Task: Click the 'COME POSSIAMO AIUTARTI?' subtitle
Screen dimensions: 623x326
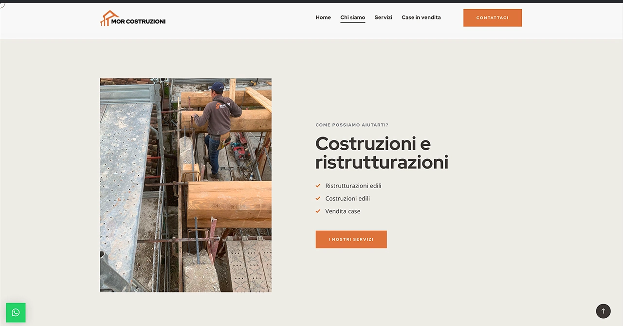Action: (x=352, y=125)
